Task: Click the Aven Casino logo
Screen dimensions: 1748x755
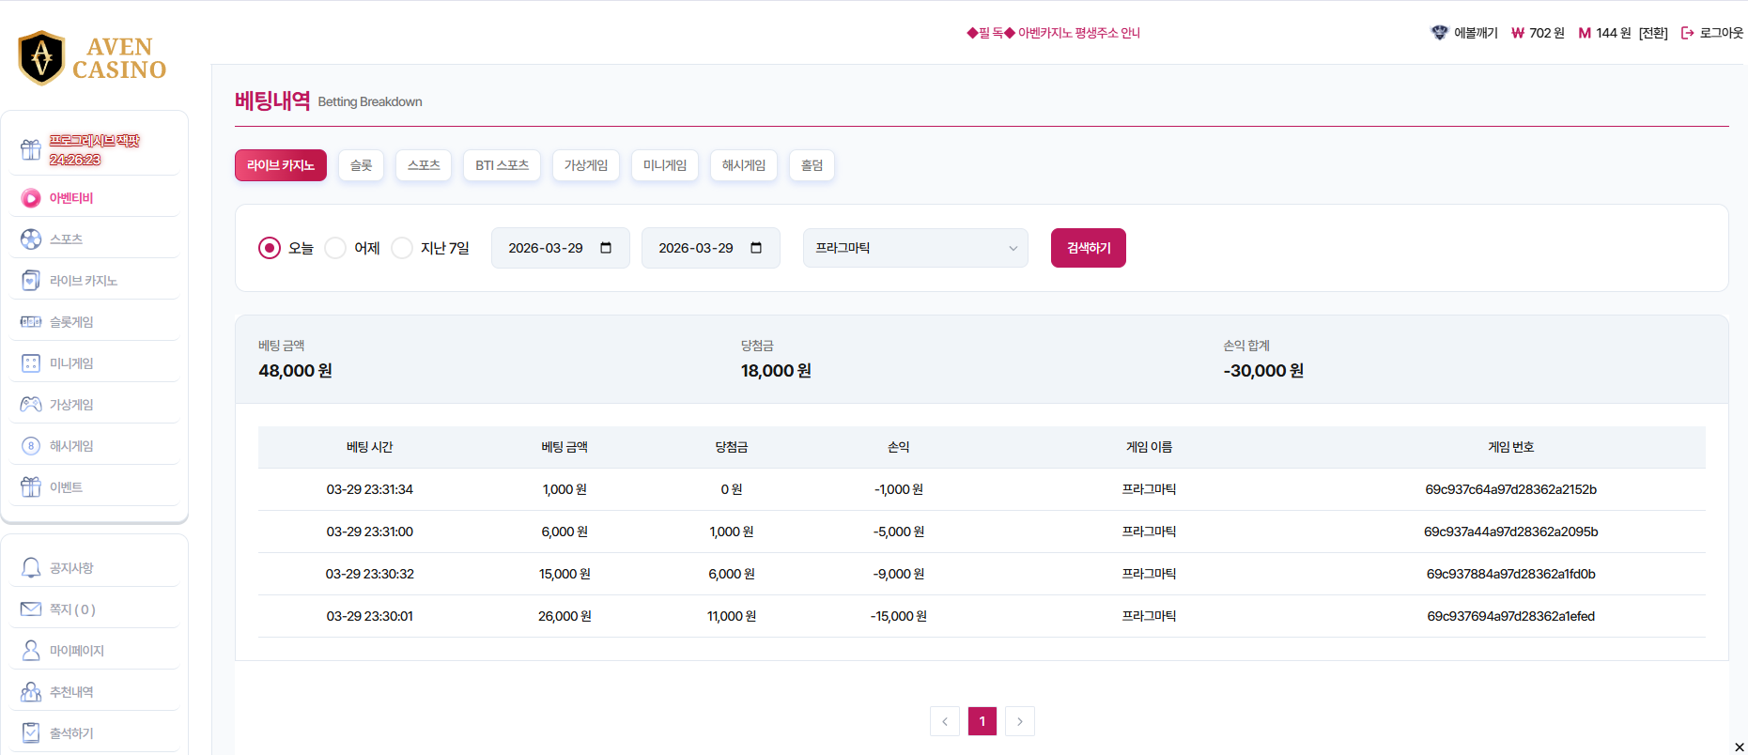Action: pos(92,58)
